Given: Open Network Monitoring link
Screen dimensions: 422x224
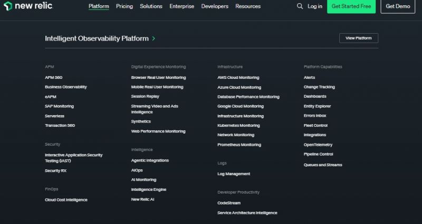Looking at the screenshot, I should click(x=236, y=135).
